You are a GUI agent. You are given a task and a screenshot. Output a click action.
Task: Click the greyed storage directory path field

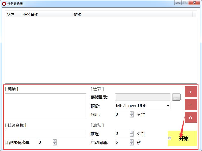coord(143,97)
